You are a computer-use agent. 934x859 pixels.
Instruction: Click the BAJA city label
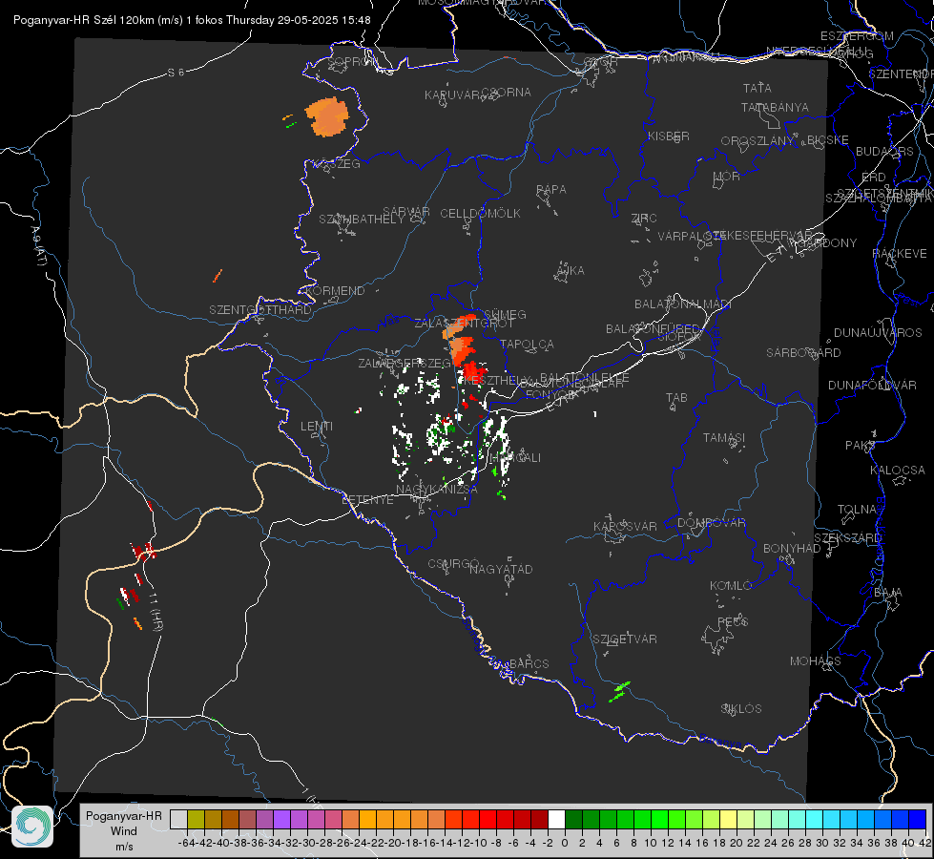888,593
